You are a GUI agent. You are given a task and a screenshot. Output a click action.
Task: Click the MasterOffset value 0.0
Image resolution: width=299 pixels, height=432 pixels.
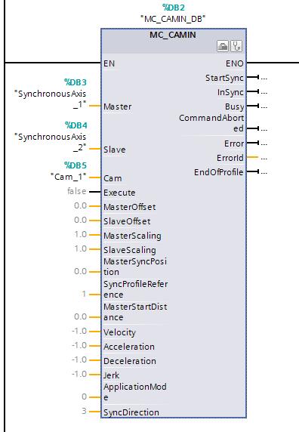point(80,206)
